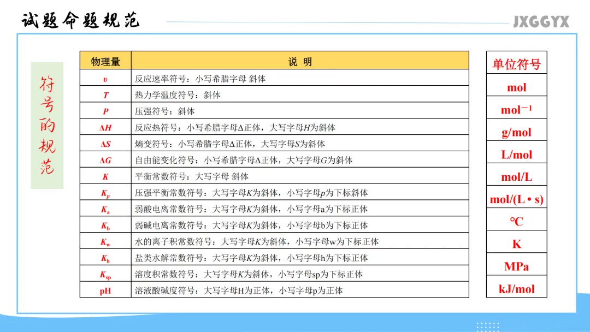
Task: Click the red symbol ΔS cell
Action: point(105,144)
